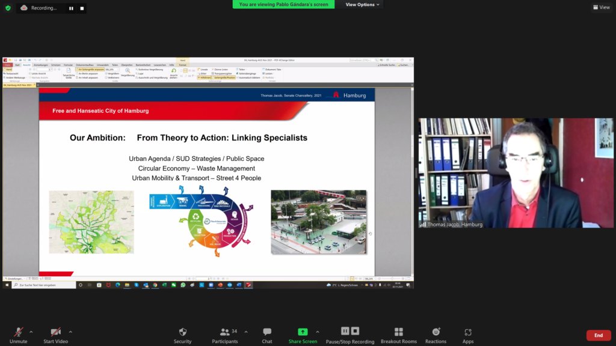Click the red End meeting button
The height and width of the screenshot is (346, 616).
point(598,335)
